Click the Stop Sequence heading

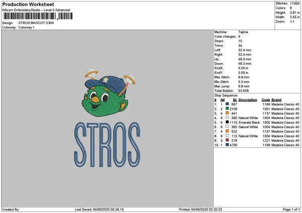coord(226,94)
